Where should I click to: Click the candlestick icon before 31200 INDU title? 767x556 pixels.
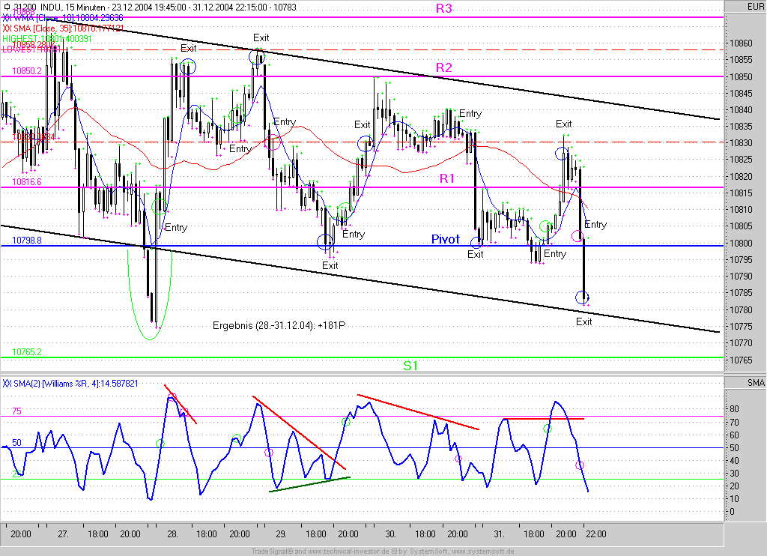[x=7, y=7]
